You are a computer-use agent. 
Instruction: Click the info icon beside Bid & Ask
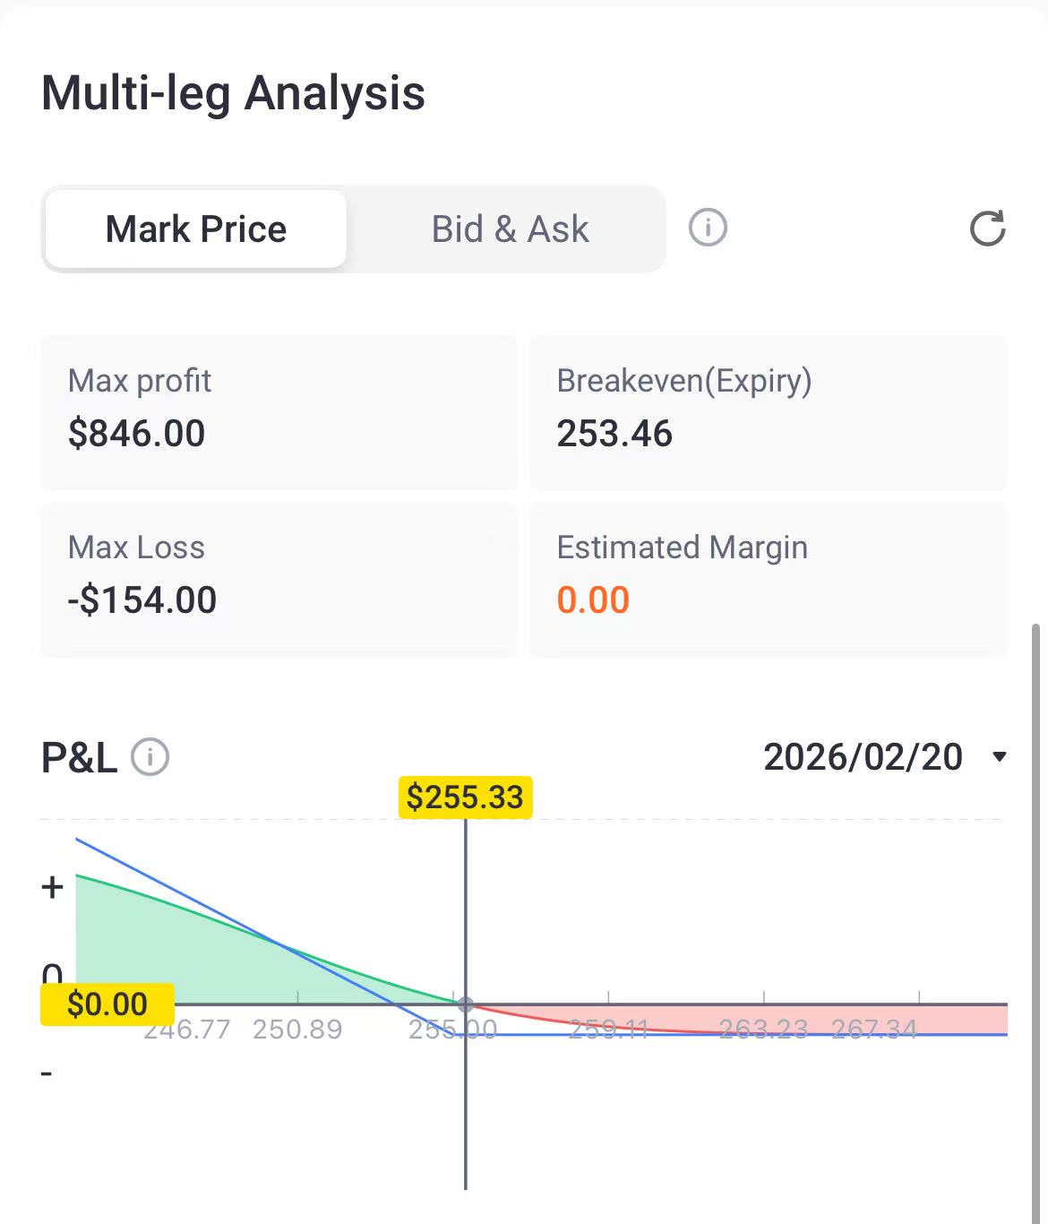point(708,228)
